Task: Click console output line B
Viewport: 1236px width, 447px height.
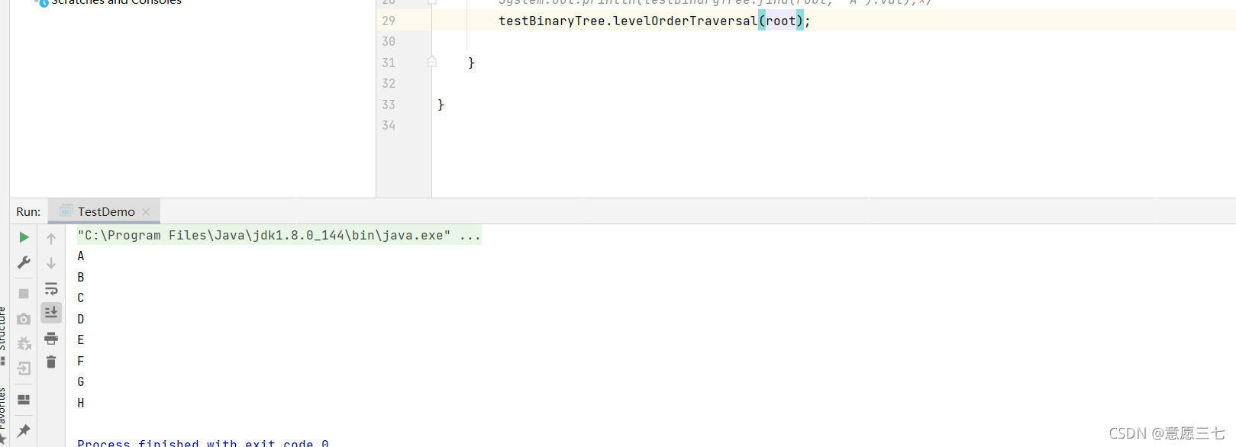Action: coord(81,278)
